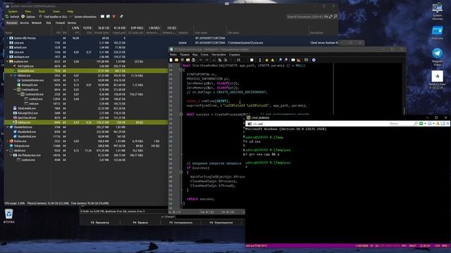
Task: Click the second star favorites icon
Action: click(x=273, y=60)
